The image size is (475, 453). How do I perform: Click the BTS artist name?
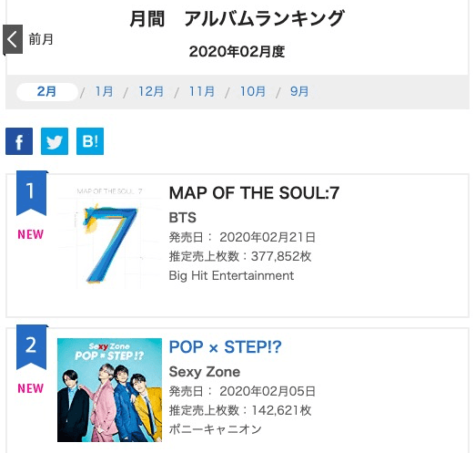[183, 218]
